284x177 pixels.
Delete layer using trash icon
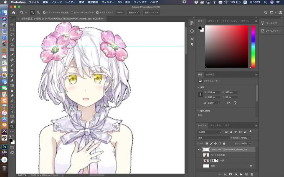click(x=251, y=174)
